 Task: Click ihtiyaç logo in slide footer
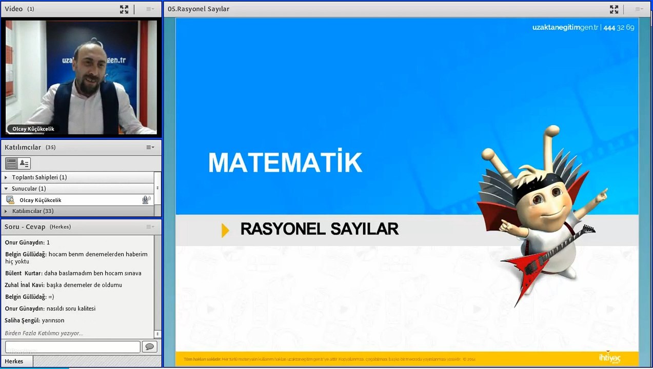[609, 357]
